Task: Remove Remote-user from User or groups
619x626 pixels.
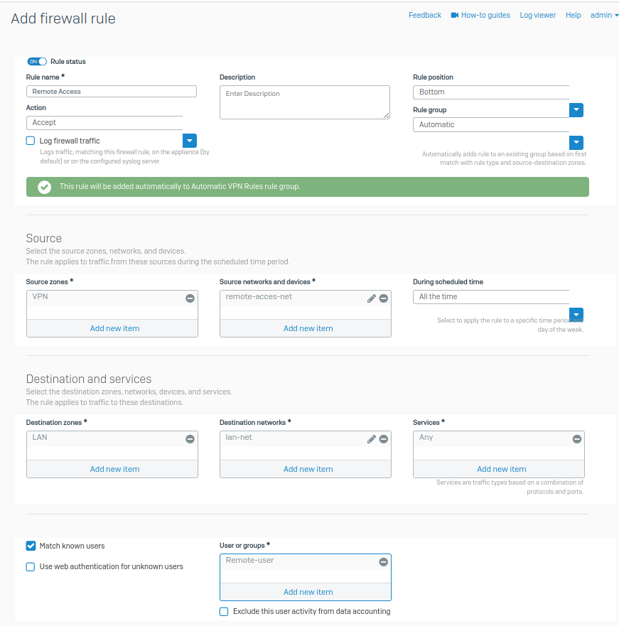Action: [x=384, y=562]
